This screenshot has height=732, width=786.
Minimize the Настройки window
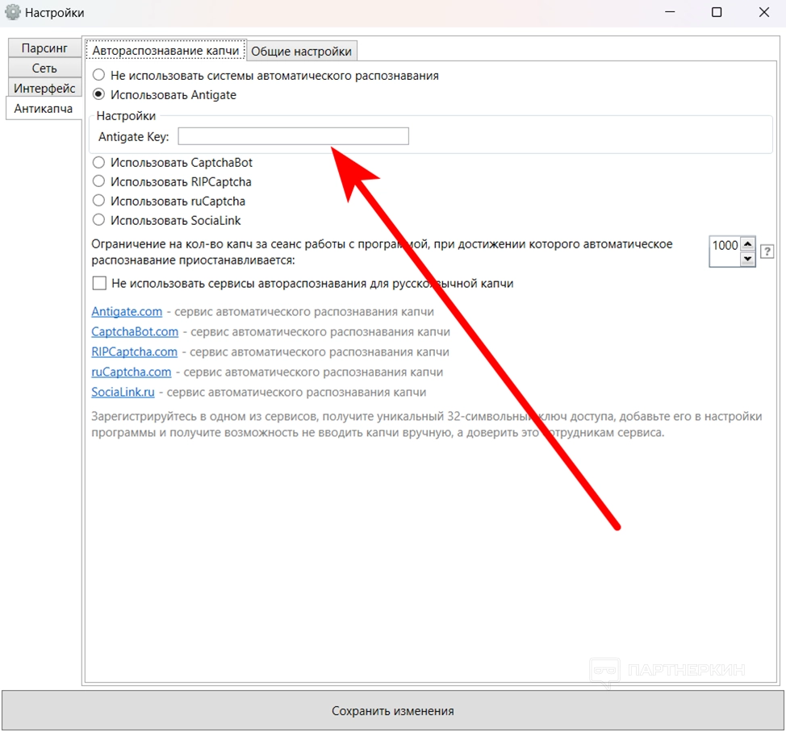(x=671, y=13)
